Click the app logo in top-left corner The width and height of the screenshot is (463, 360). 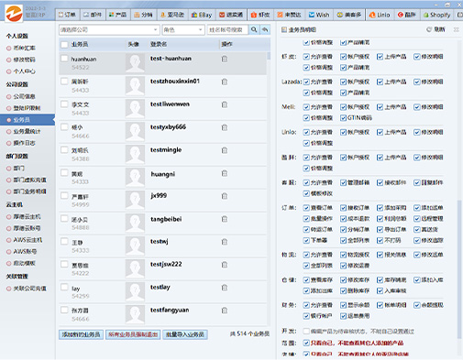point(14,13)
